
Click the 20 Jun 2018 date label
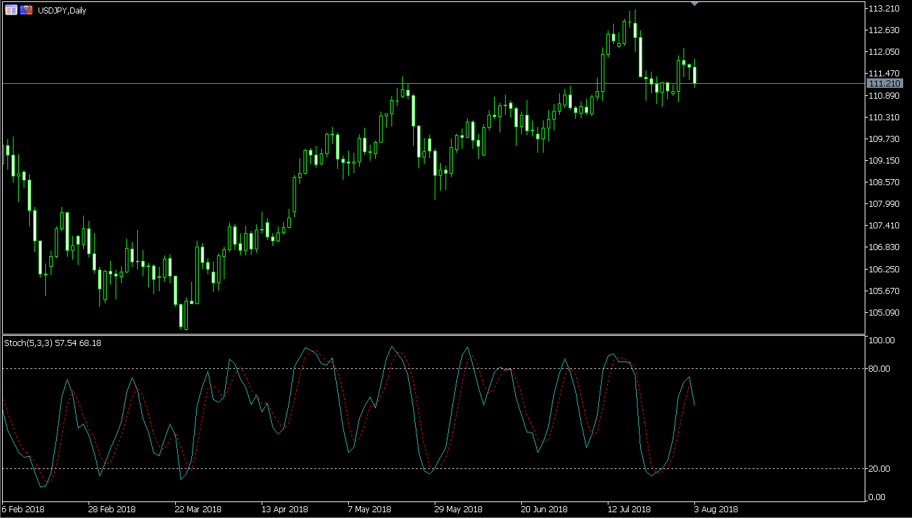tap(544, 510)
